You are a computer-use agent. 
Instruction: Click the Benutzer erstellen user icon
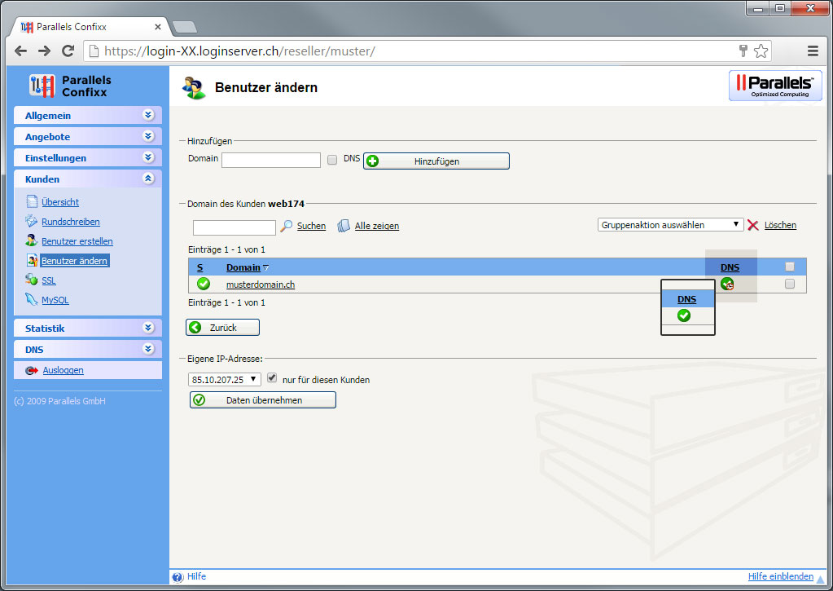[31, 240]
